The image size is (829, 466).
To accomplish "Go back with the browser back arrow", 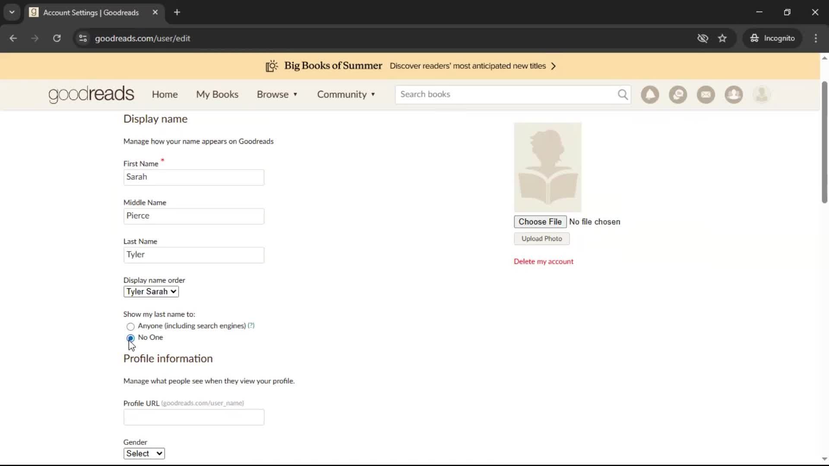I will tap(13, 38).
